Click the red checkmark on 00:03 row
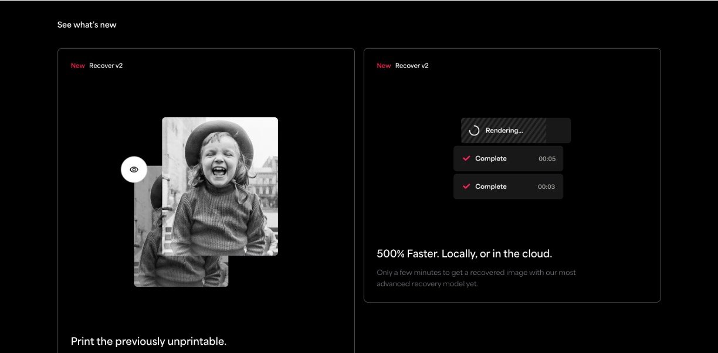 coord(466,186)
